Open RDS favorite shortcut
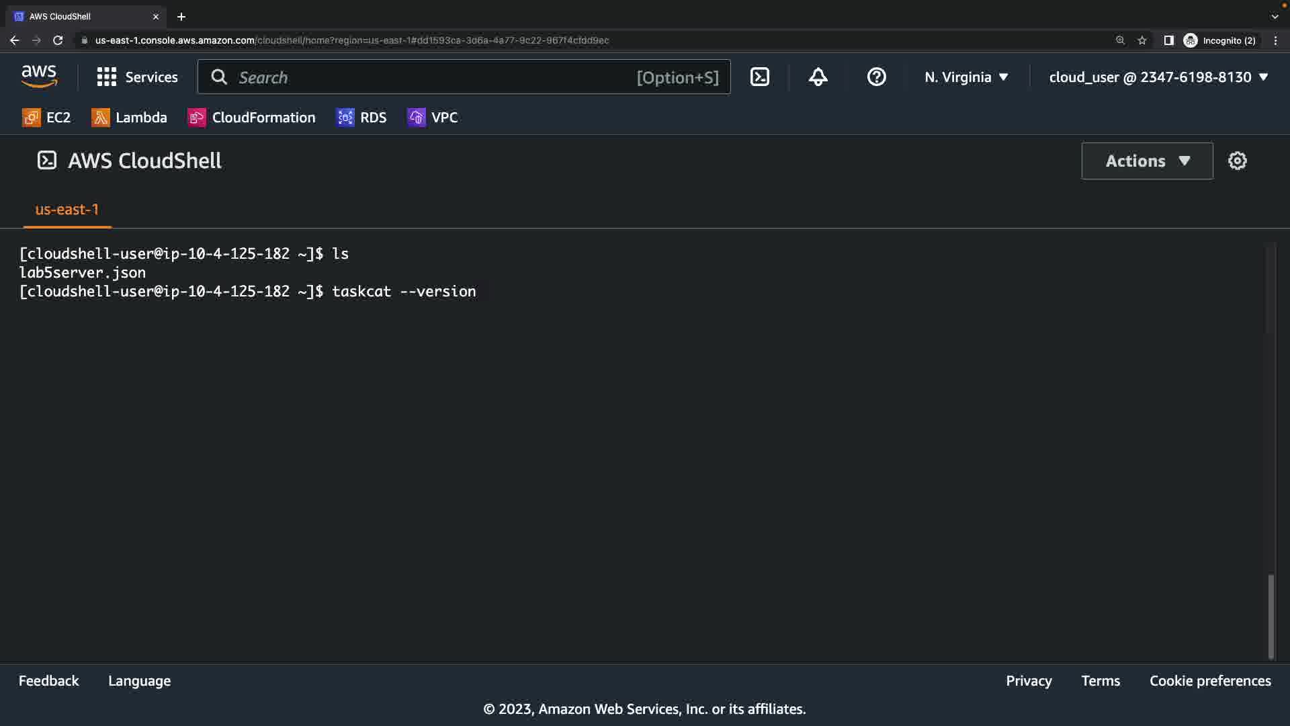Viewport: 1290px width, 726px height. [361, 118]
